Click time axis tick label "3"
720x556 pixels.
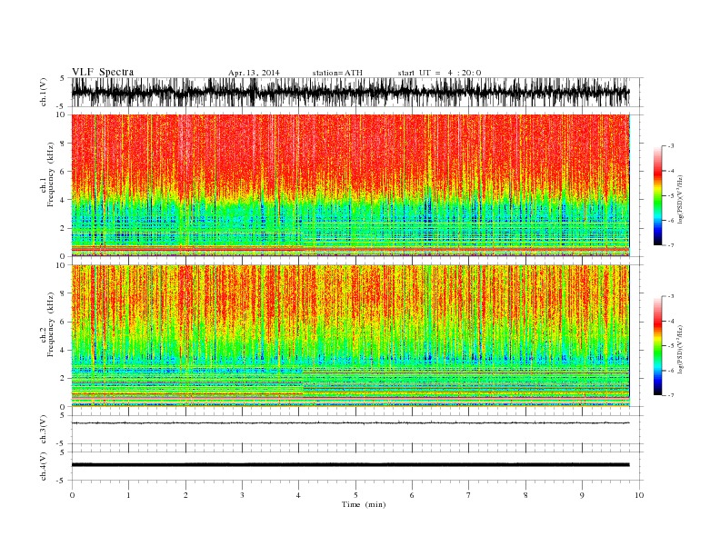(x=242, y=495)
